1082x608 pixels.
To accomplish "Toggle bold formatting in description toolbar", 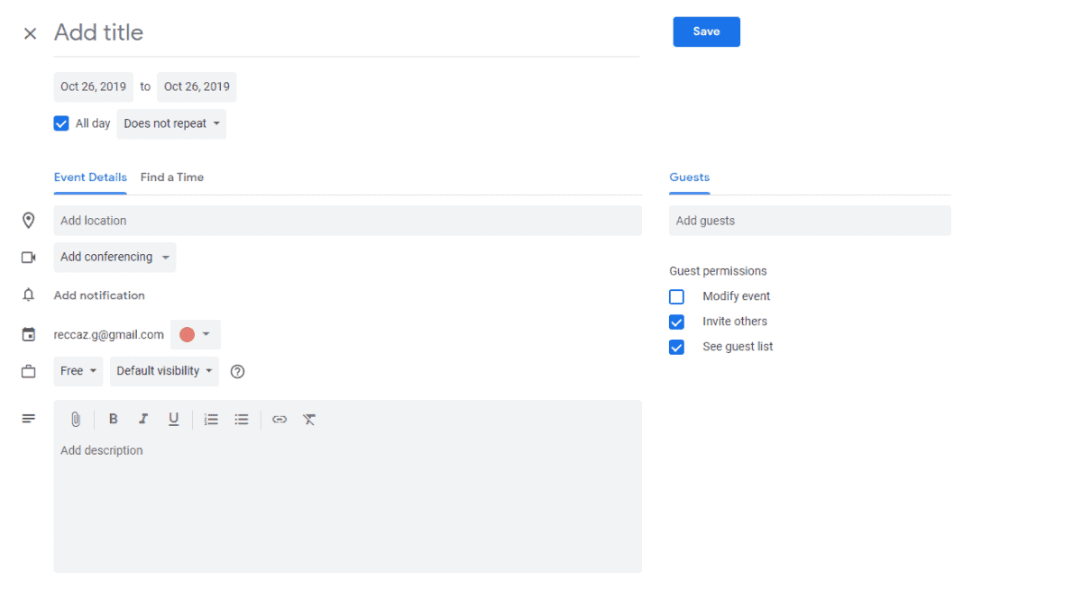I will pos(114,420).
